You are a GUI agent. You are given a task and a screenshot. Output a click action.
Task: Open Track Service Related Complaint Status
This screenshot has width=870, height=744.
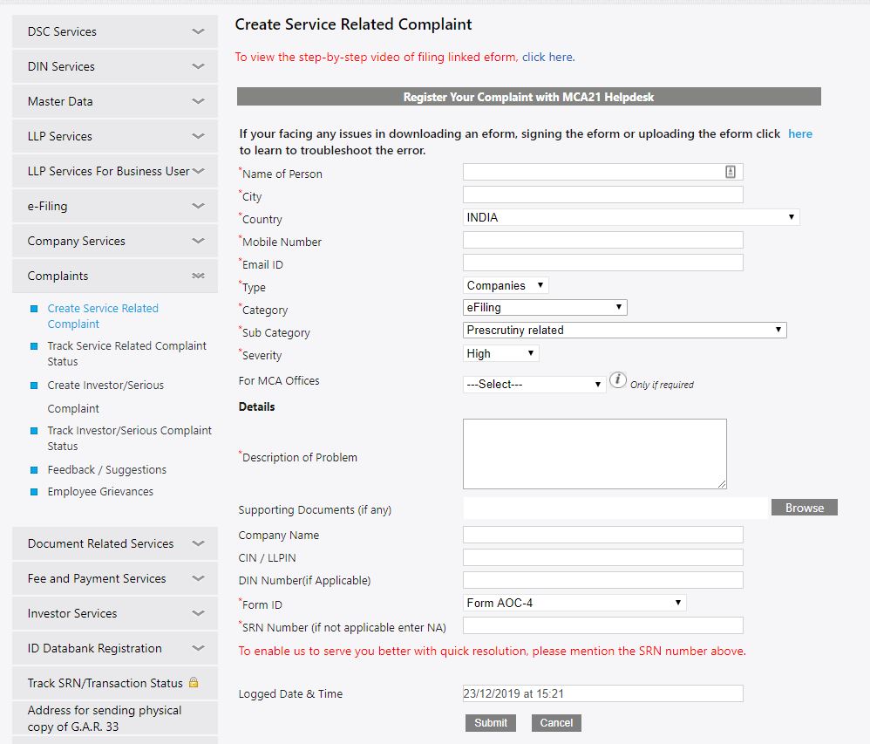[127, 353]
